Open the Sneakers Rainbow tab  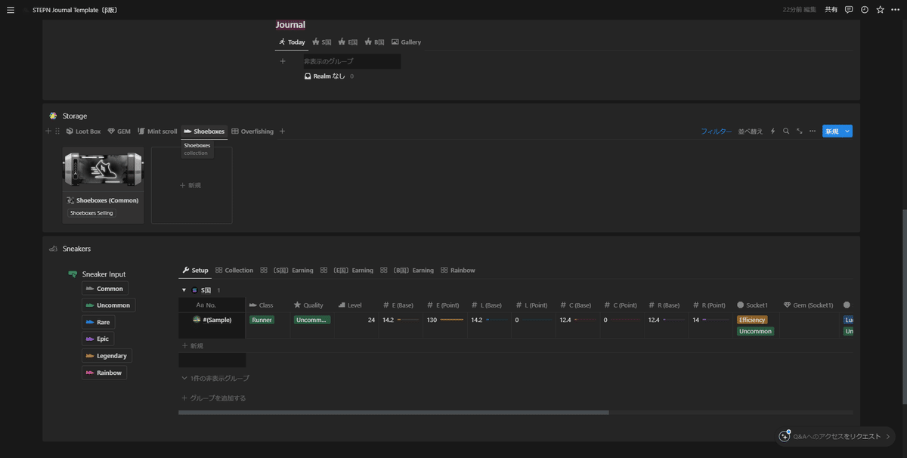tap(458, 270)
